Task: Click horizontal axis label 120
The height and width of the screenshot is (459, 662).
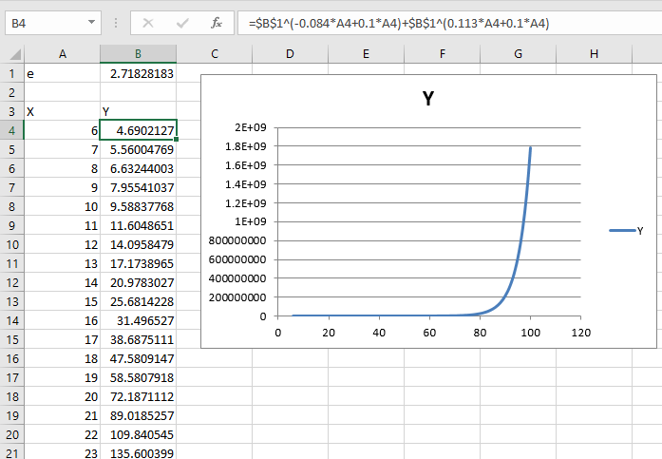Action: (581, 333)
